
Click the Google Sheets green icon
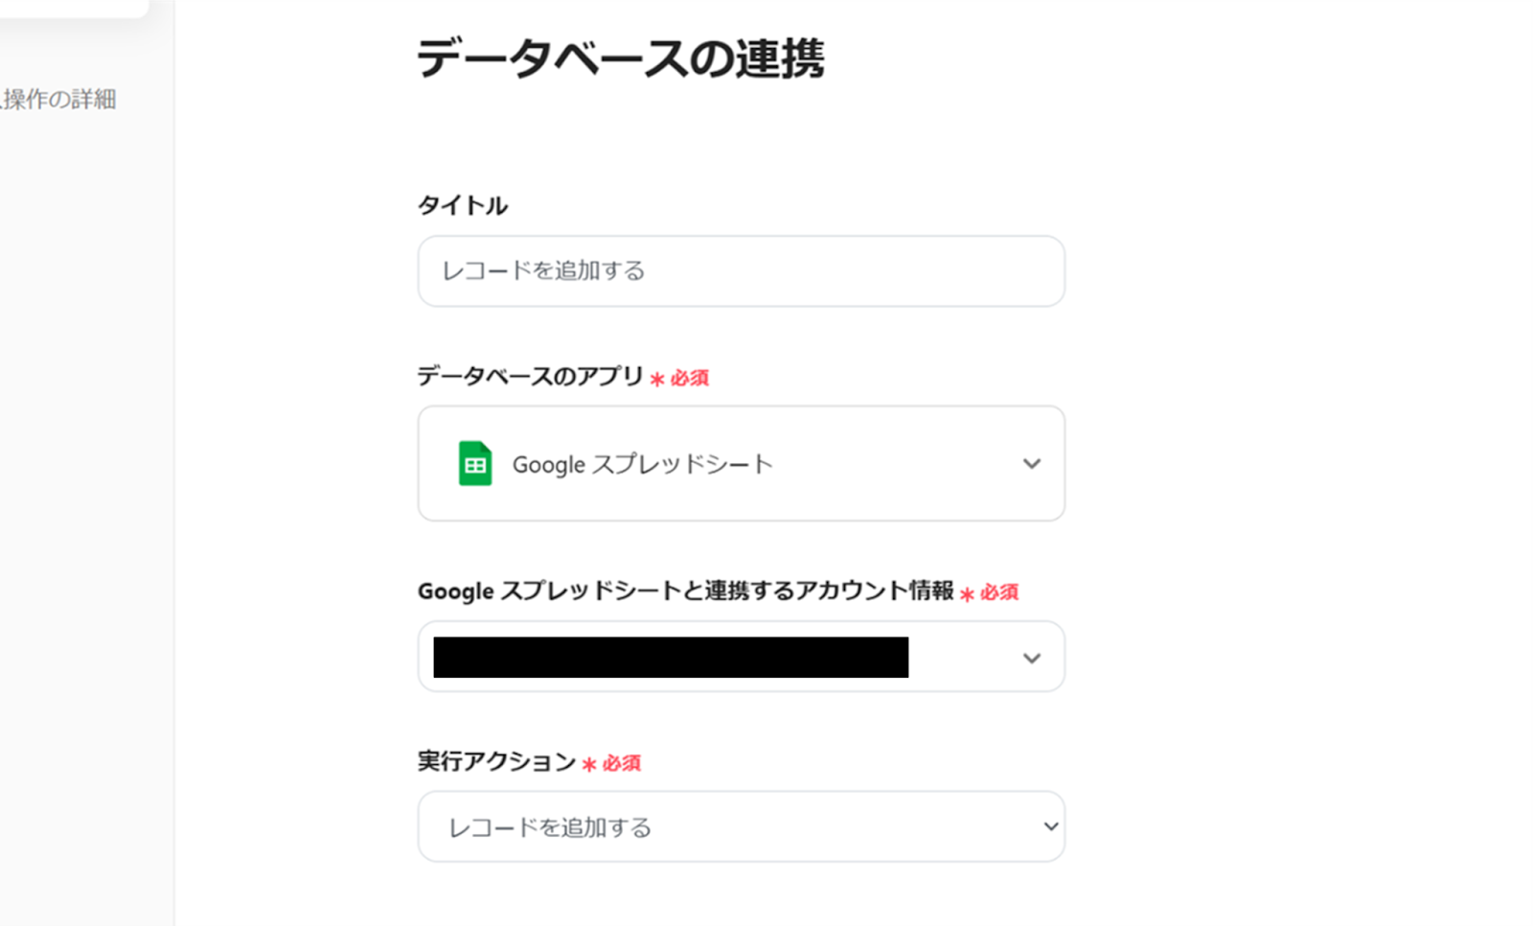[474, 464]
